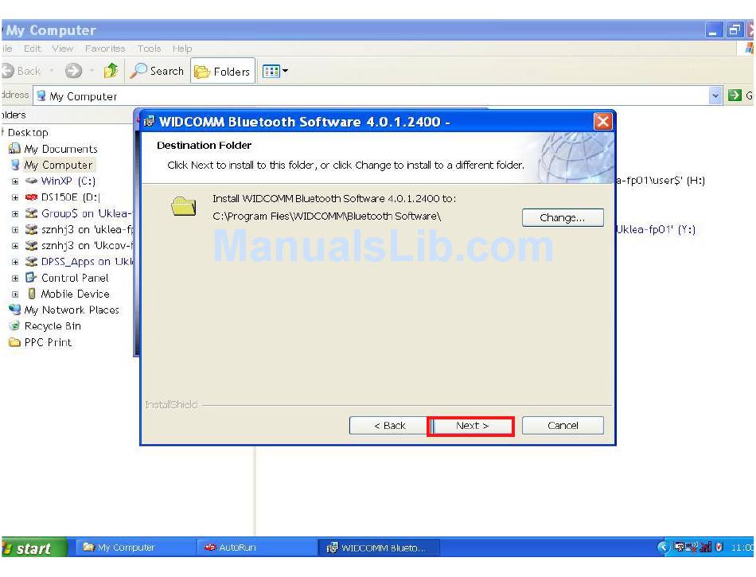The image size is (756, 577).
Task: Restore down the My Computer window
Action: point(734,30)
